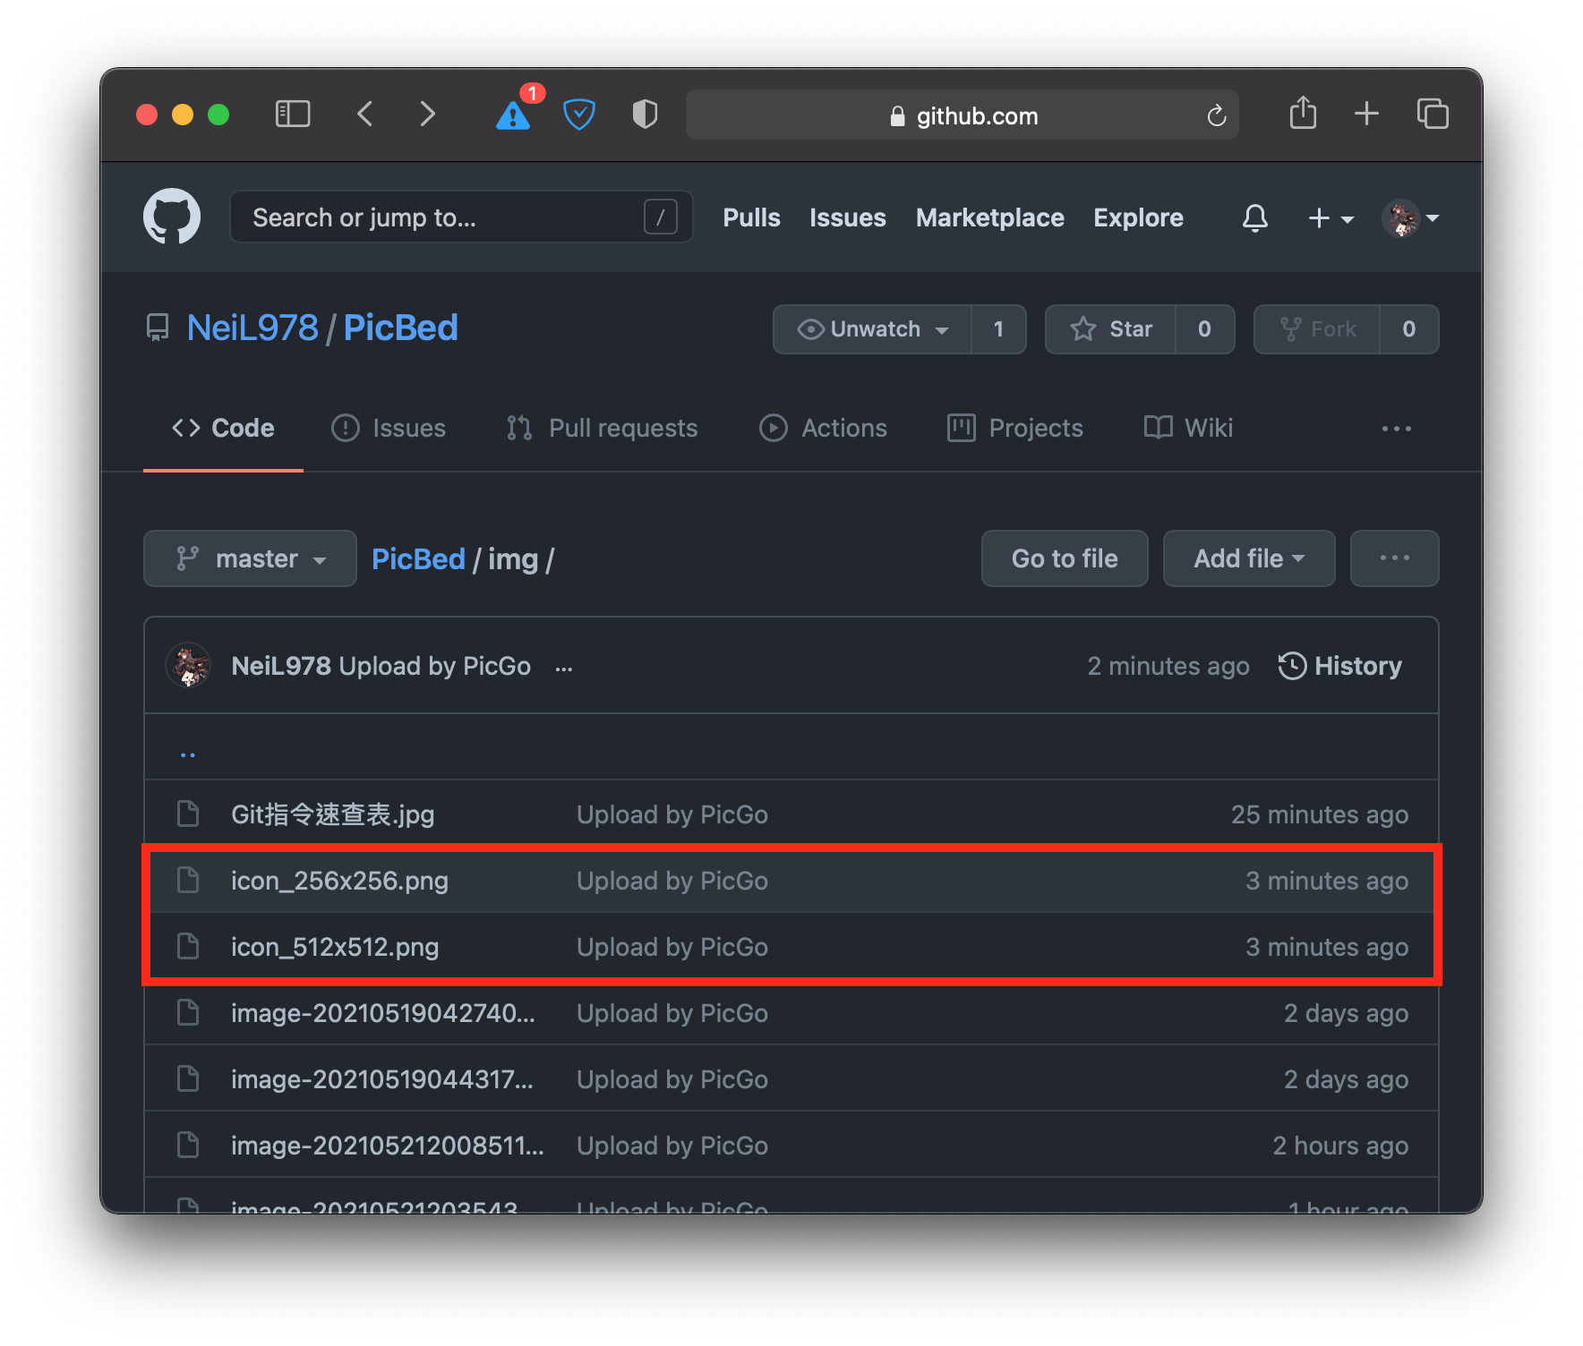Open the blue warning extension with badge

click(513, 115)
